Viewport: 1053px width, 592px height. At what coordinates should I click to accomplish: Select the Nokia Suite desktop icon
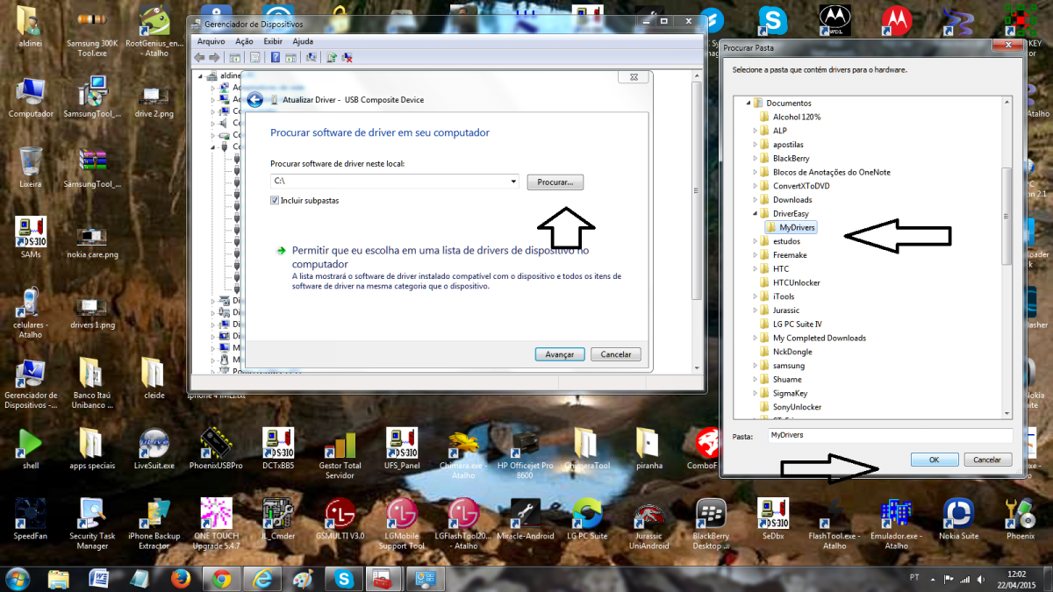click(x=958, y=519)
